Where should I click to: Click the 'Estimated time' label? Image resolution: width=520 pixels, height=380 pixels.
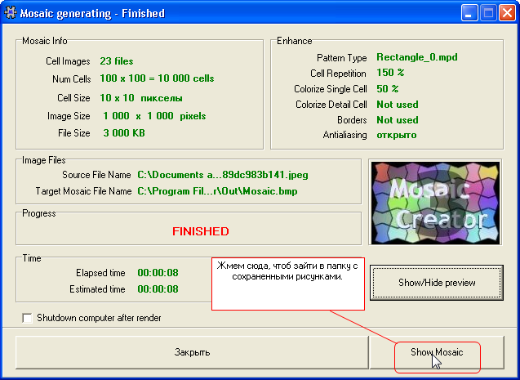[x=97, y=289]
